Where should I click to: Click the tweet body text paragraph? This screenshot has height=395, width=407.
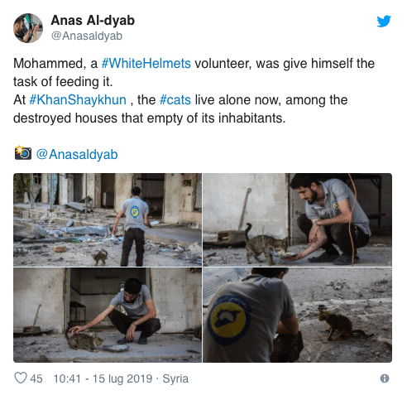click(x=194, y=90)
